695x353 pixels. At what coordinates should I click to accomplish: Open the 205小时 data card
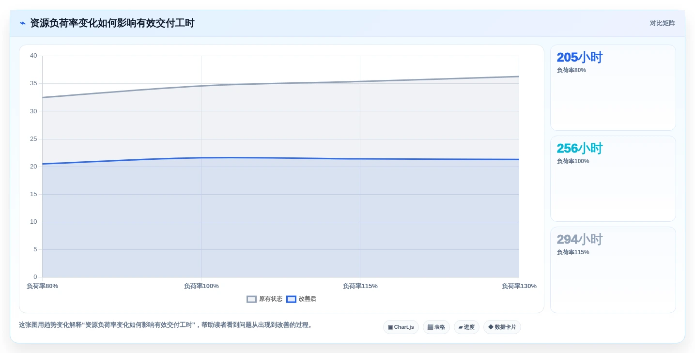613,88
